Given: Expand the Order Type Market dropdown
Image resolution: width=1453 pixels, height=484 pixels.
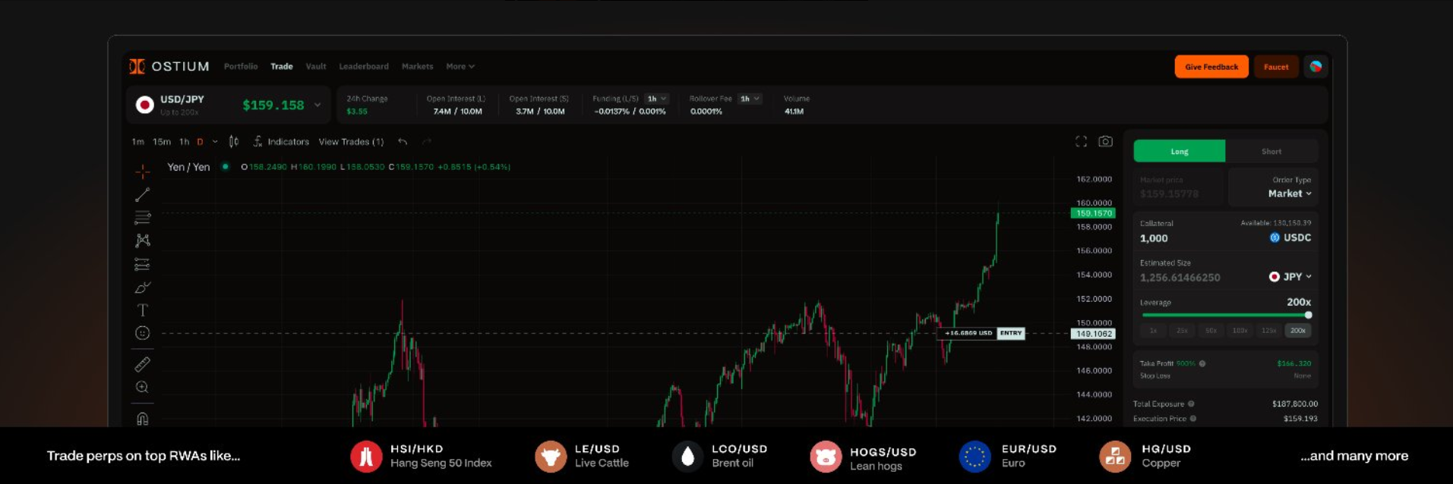Looking at the screenshot, I should [1290, 193].
